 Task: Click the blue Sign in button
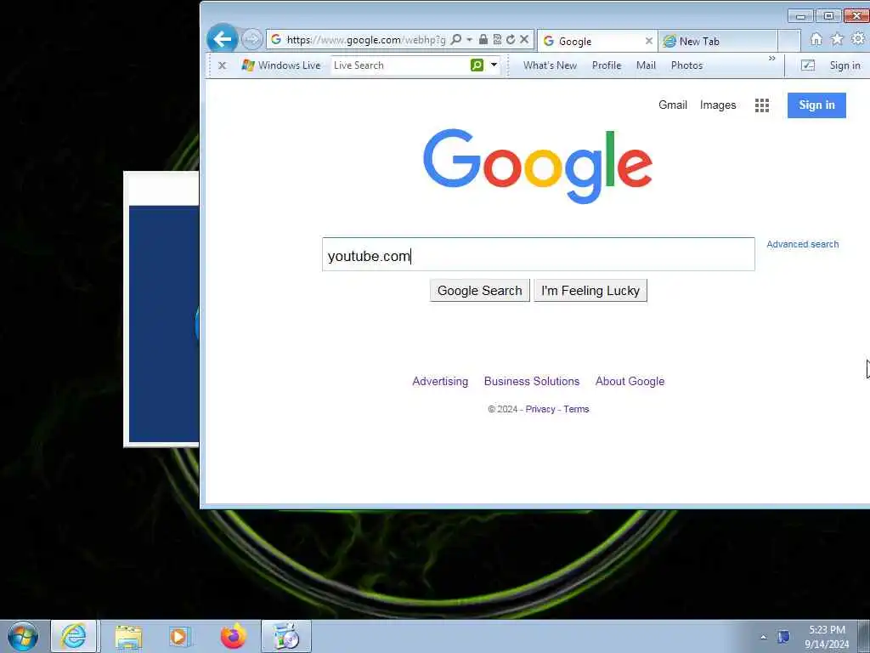816,105
